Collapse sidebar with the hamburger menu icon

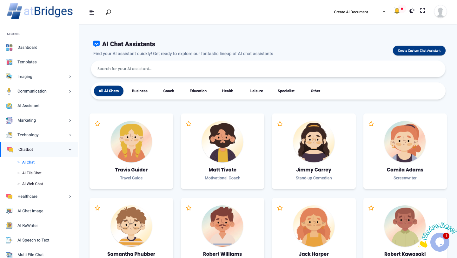[92, 12]
